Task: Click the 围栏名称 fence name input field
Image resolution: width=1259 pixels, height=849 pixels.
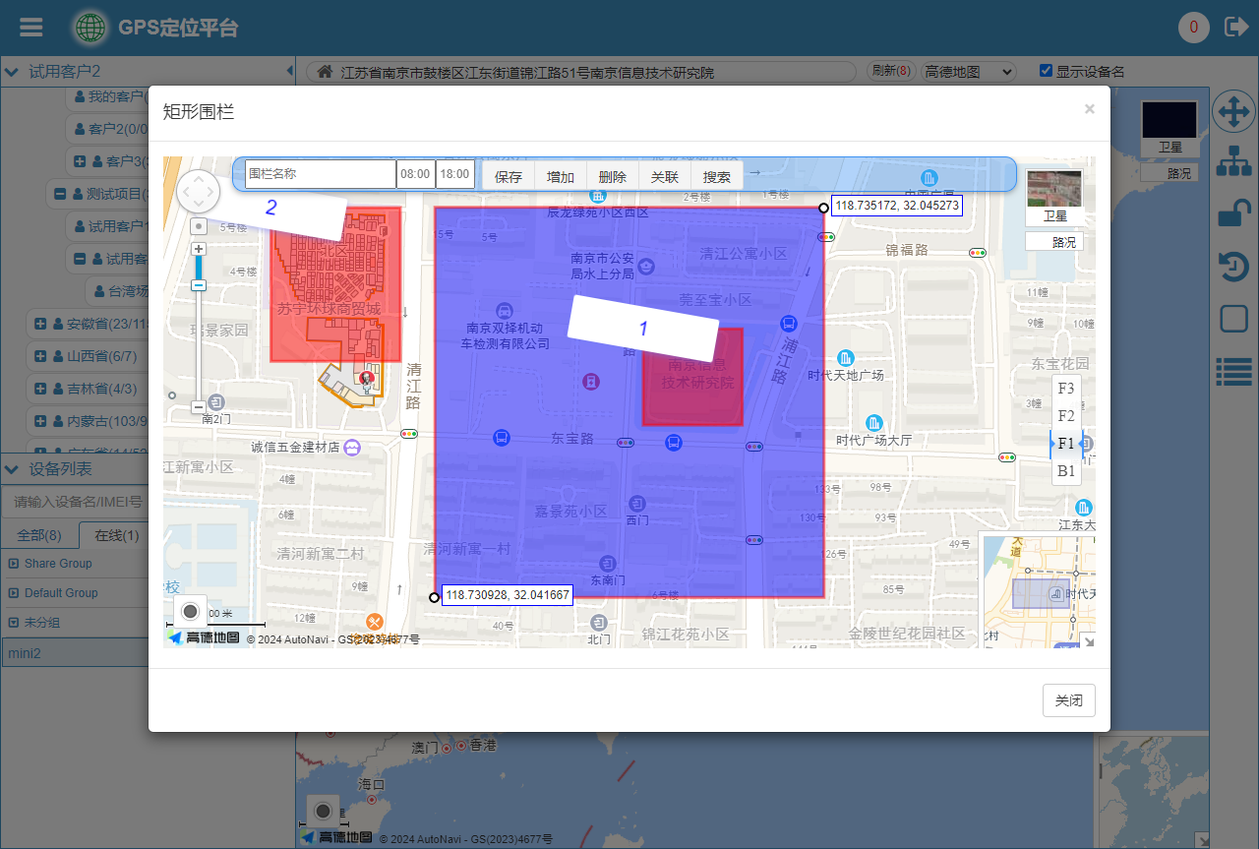Action: coord(321,174)
